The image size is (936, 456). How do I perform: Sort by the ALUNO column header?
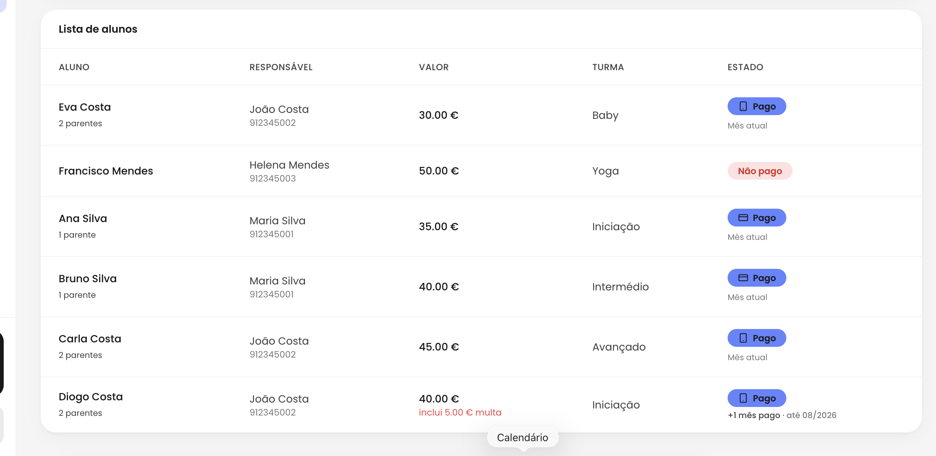pos(74,67)
